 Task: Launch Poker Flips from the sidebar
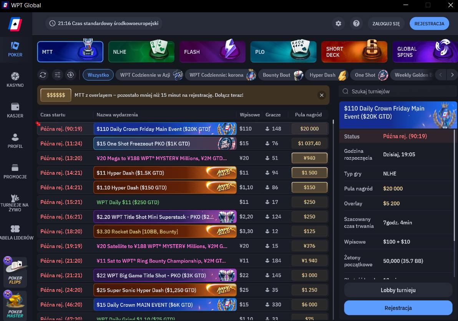[15, 271]
